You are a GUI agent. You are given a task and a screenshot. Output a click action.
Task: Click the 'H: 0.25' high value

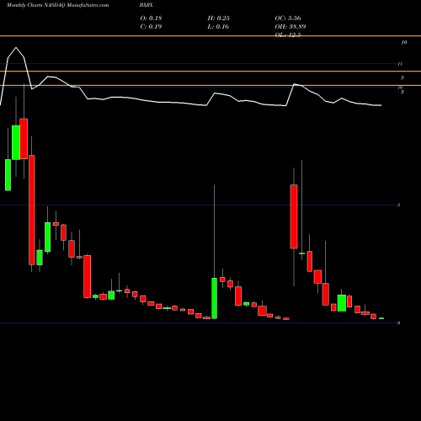(219, 18)
